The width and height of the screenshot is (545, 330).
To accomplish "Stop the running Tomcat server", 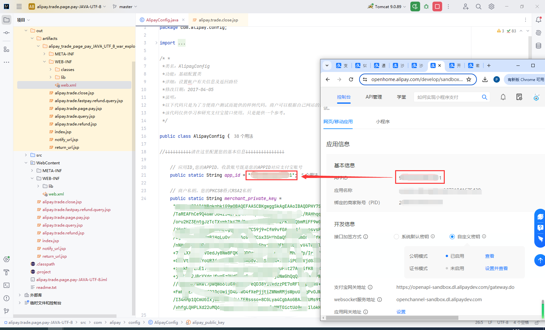I will click(x=437, y=6).
